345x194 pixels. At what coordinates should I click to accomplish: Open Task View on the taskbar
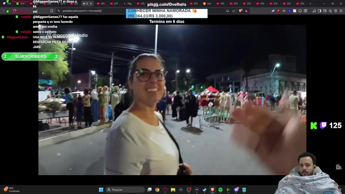(x=149, y=190)
